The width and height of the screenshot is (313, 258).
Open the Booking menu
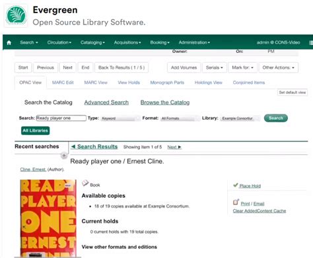[160, 42]
